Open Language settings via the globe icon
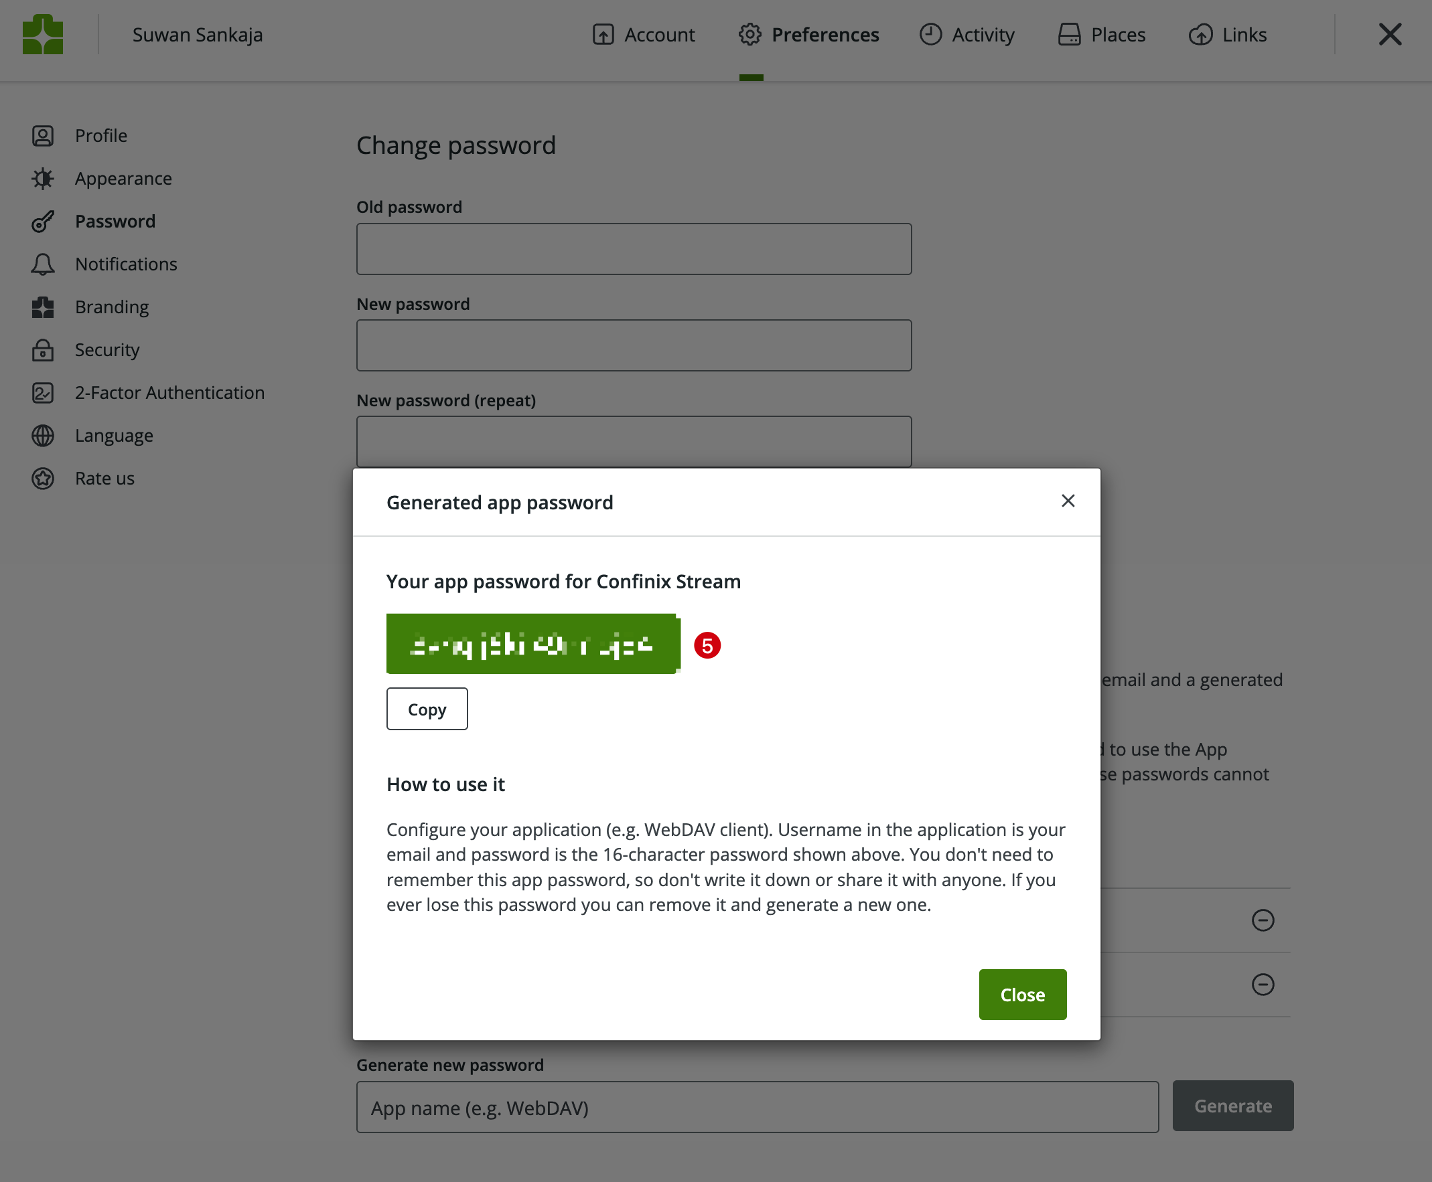 [42, 436]
